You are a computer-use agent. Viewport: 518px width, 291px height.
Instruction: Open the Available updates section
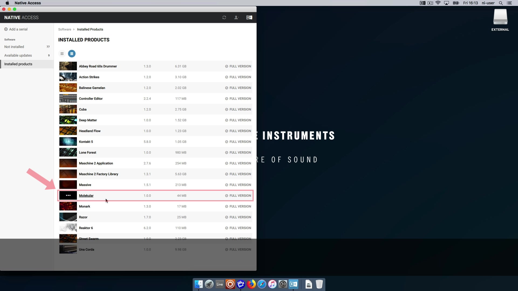tap(18, 56)
